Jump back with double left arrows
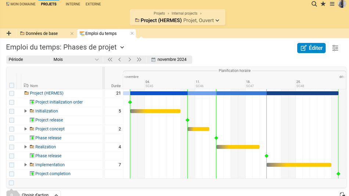Screen dimensions: 349x196 pos(110,59)
